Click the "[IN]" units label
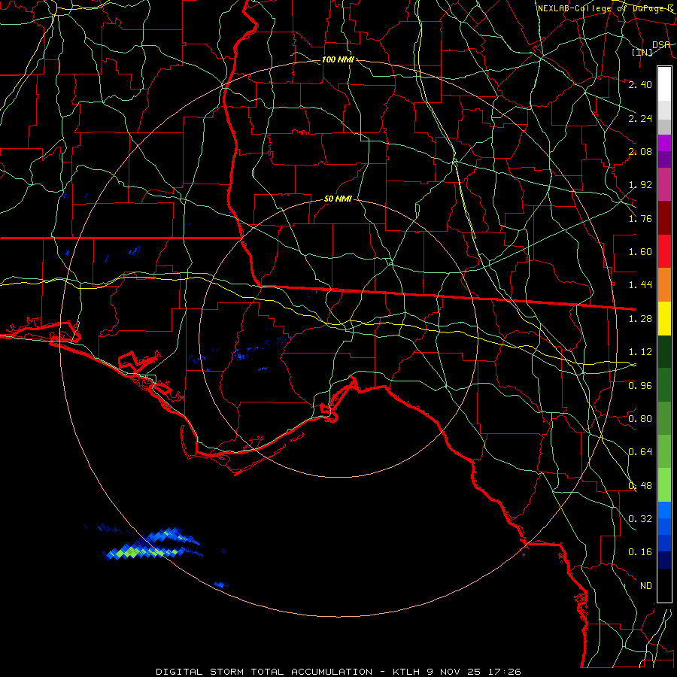The height and width of the screenshot is (677, 677). click(642, 52)
